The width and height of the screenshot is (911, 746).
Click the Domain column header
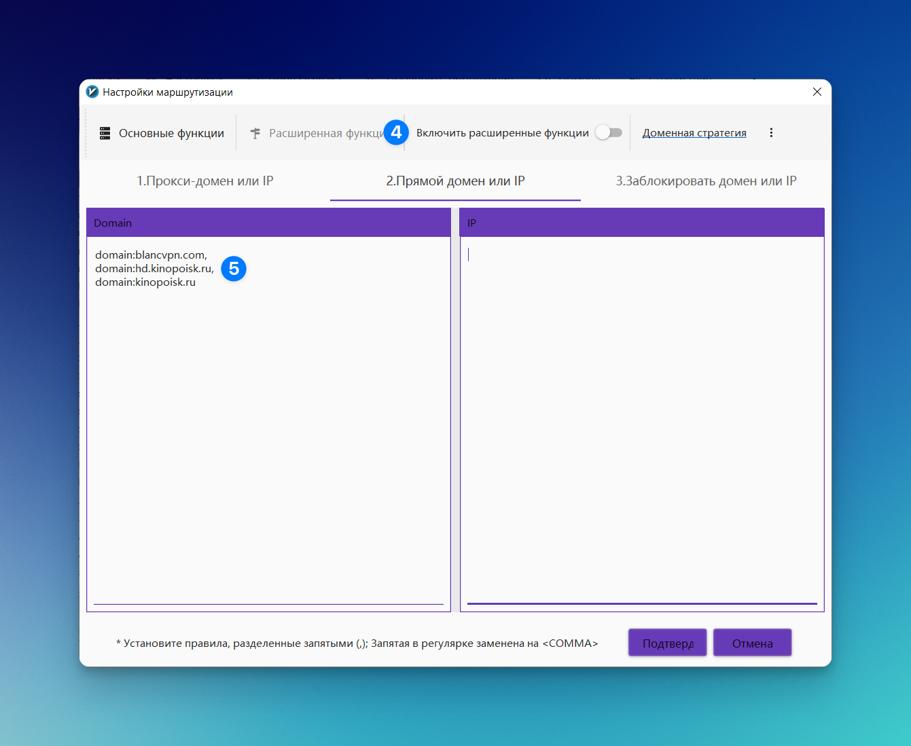click(x=268, y=223)
